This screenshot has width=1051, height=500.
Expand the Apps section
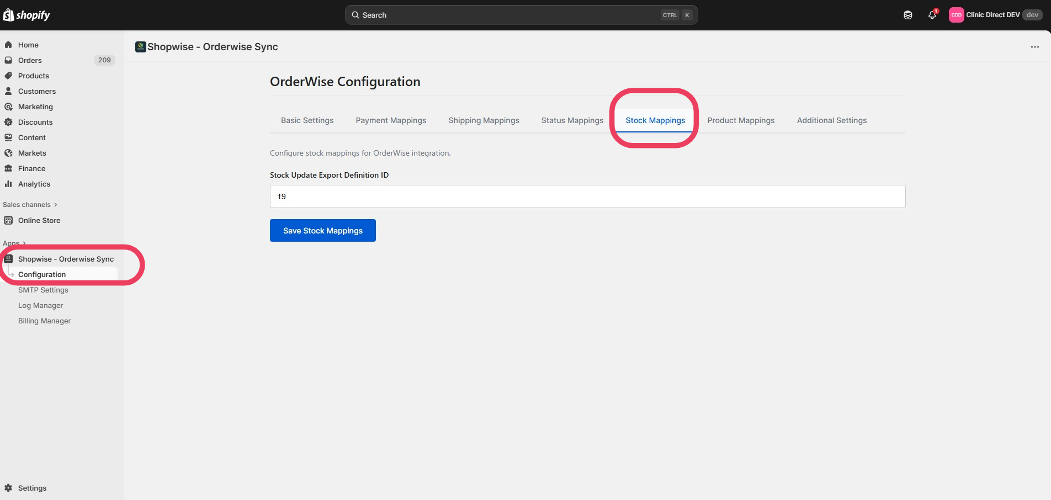[x=14, y=243]
